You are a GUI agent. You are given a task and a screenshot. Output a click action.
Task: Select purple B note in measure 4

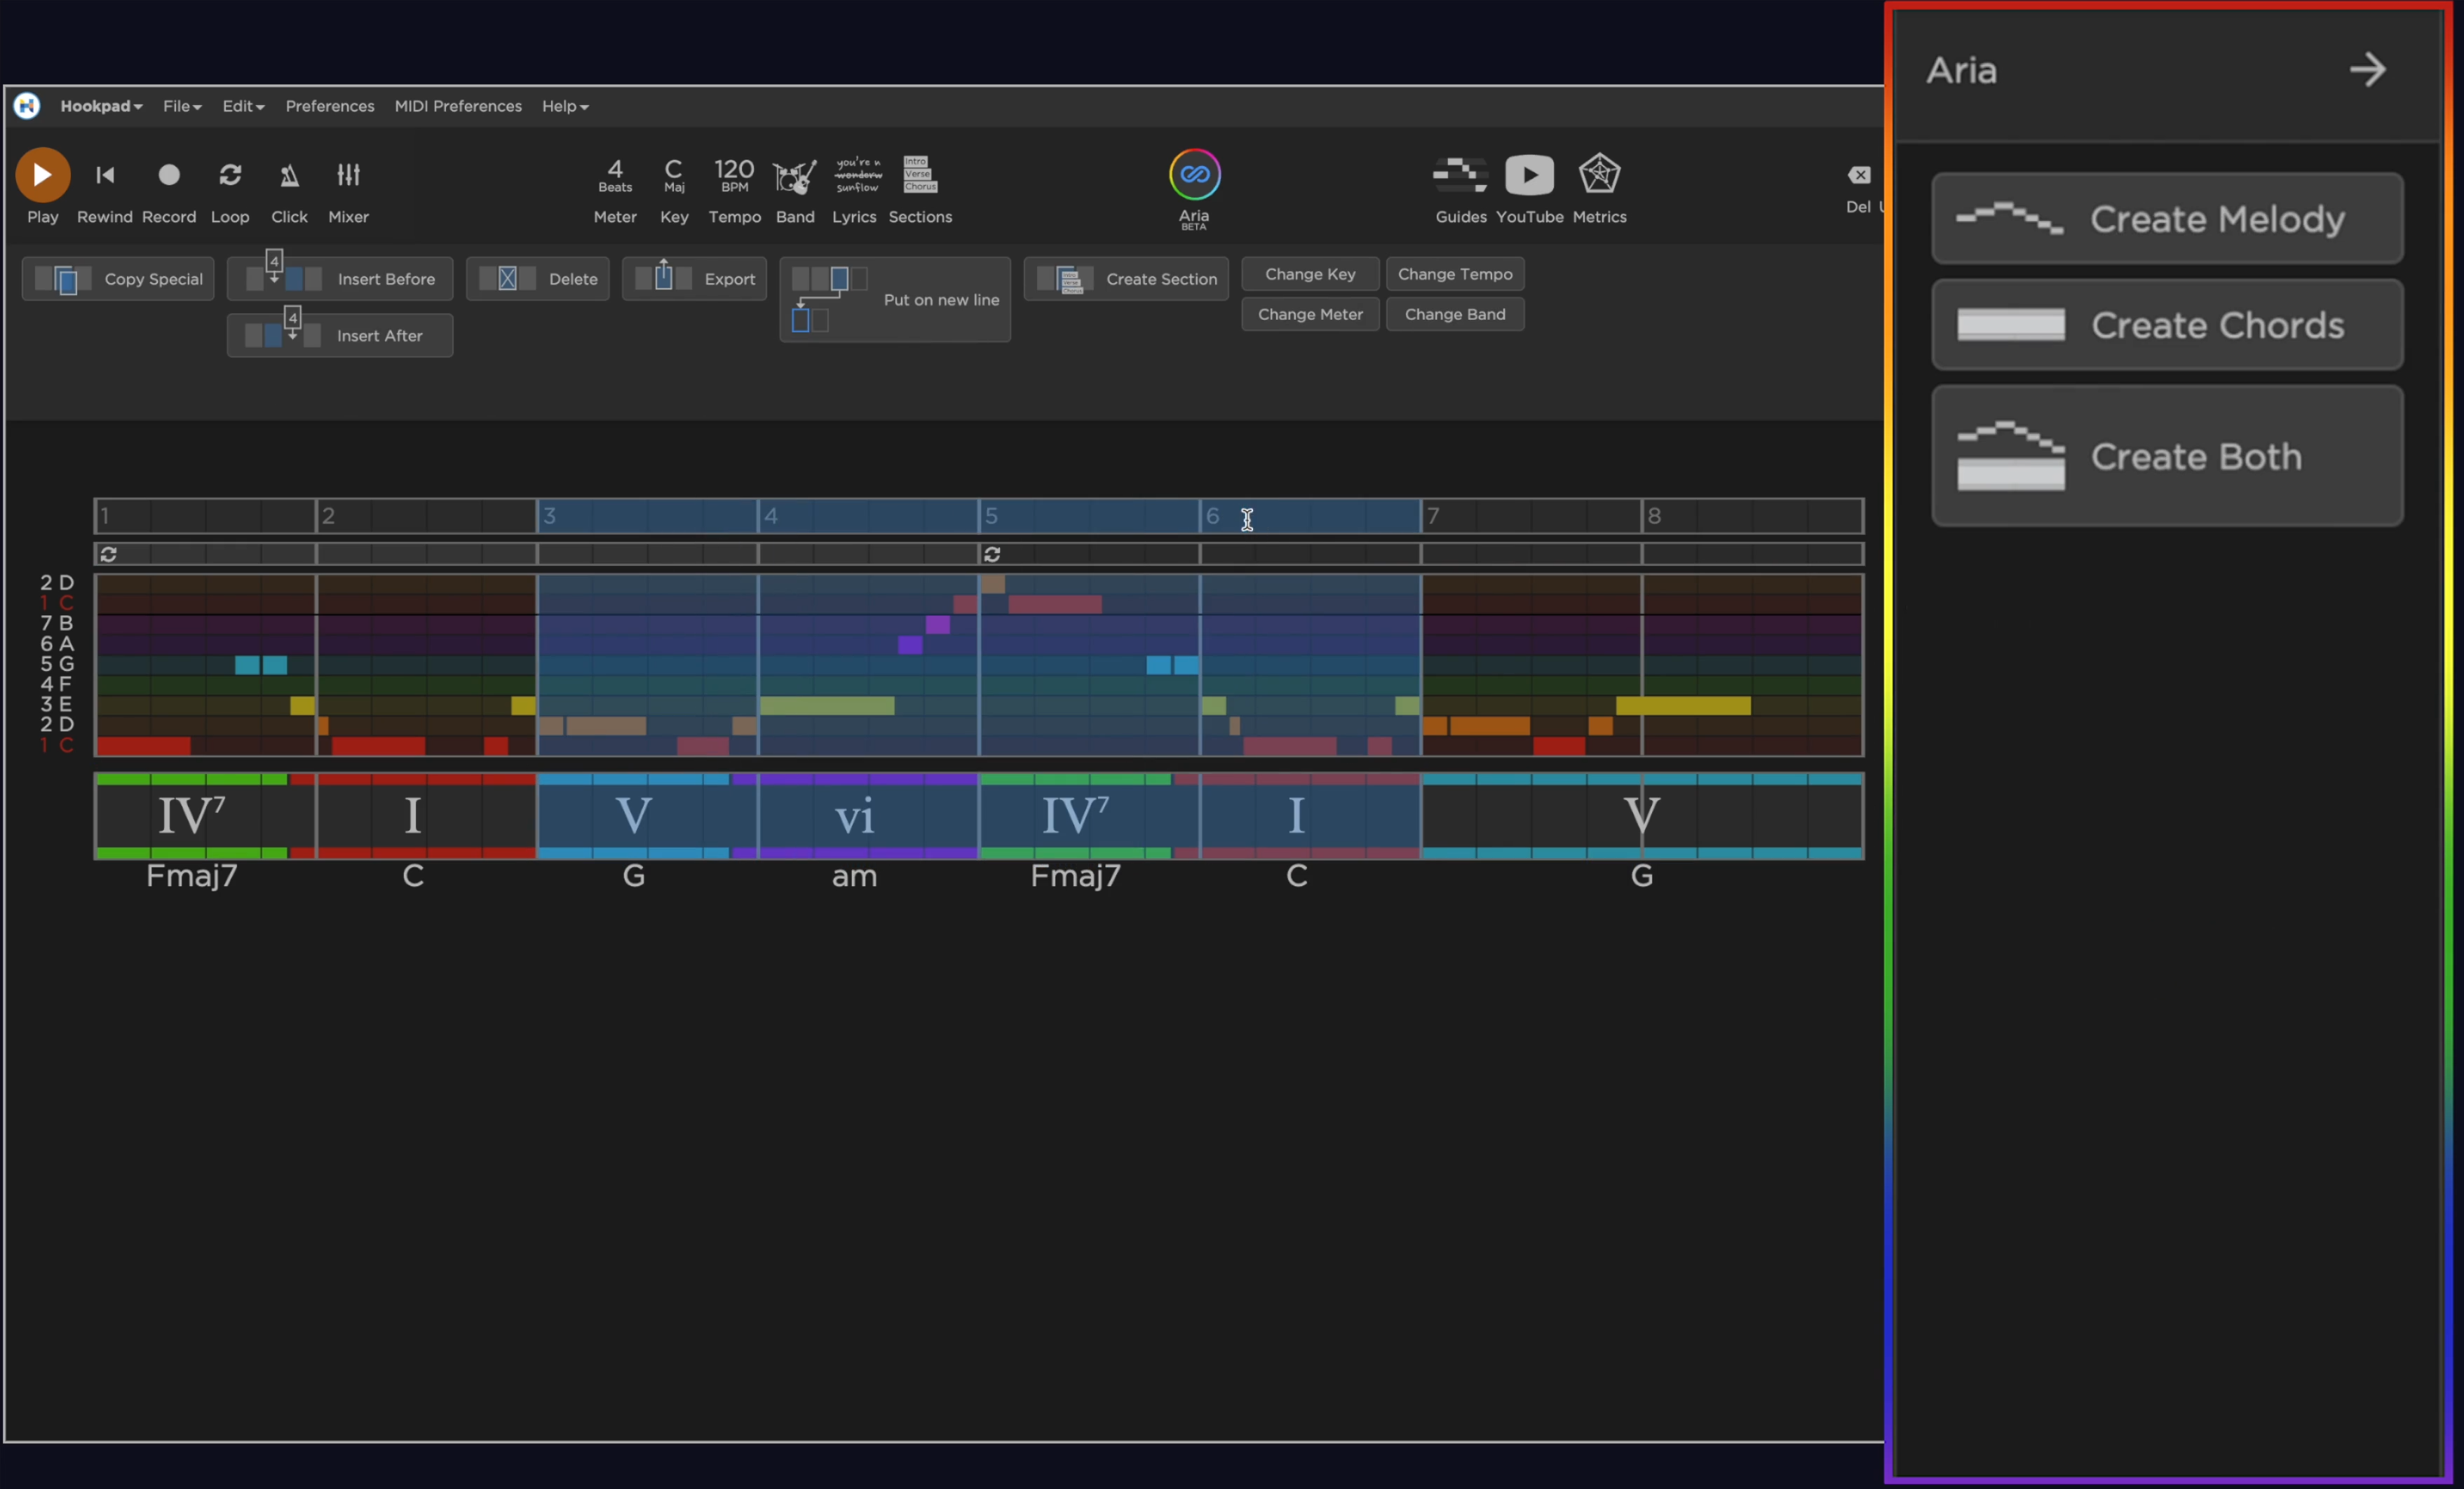tap(937, 625)
